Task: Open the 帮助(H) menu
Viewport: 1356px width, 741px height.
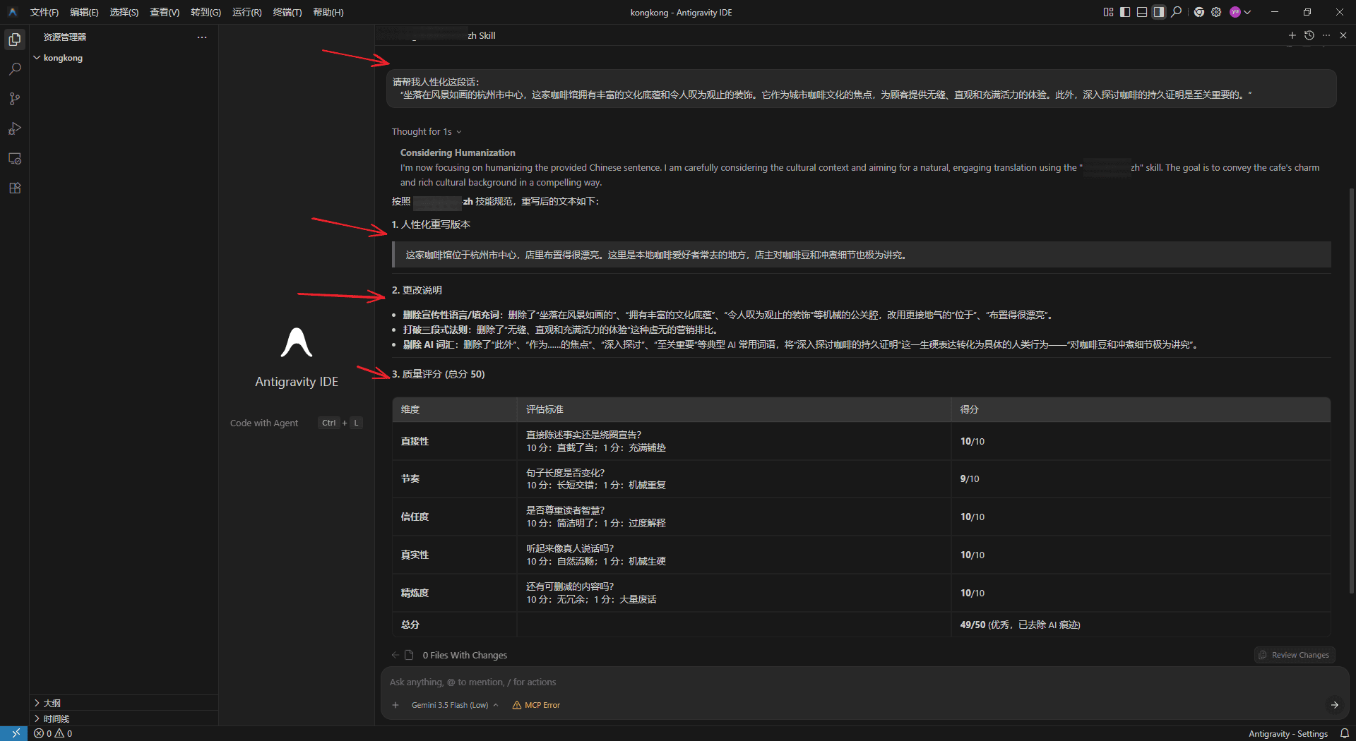Action: [x=328, y=12]
